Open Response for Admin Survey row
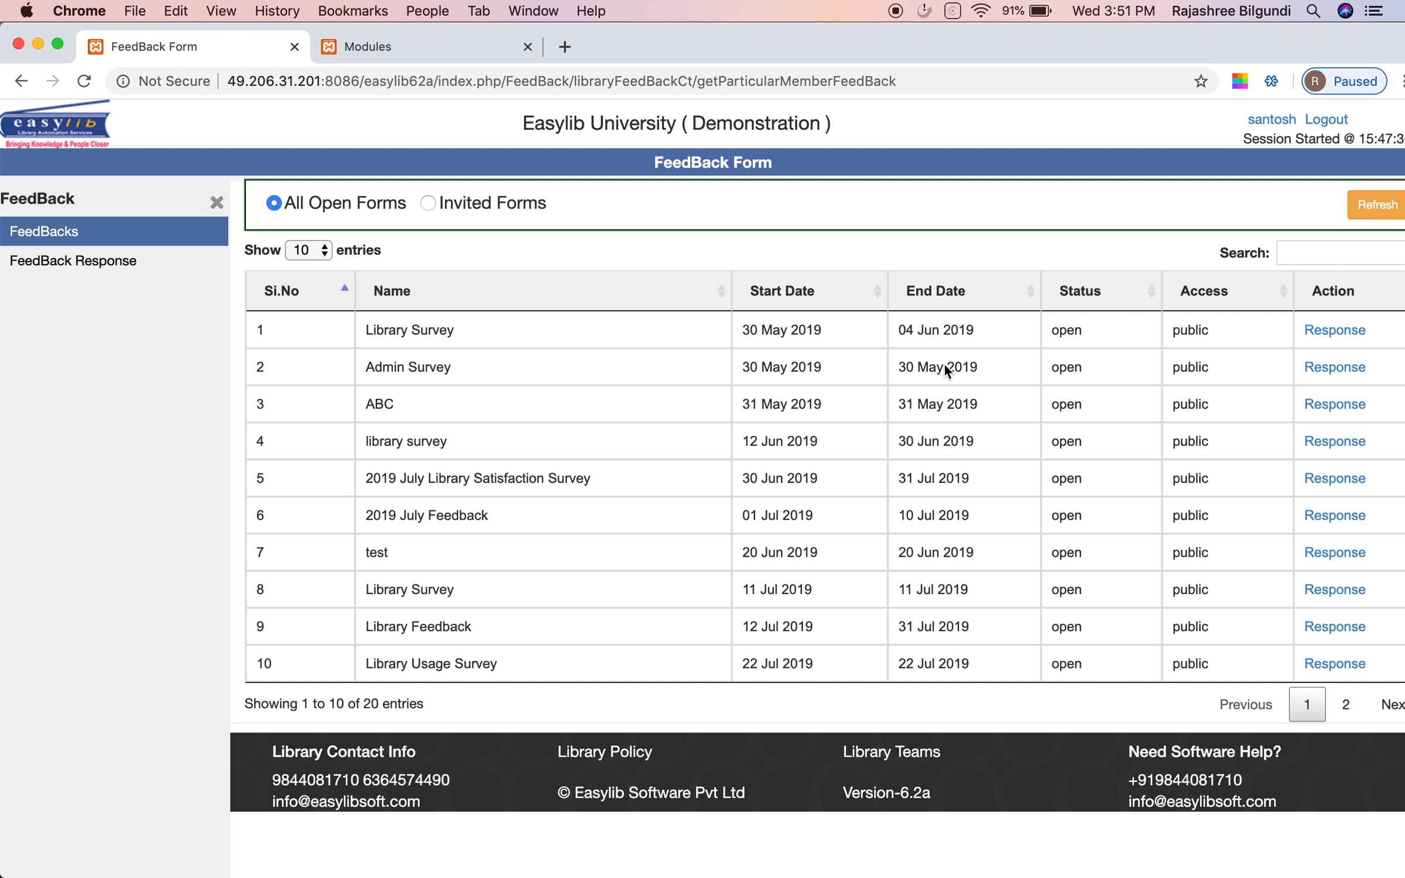Image resolution: width=1405 pixels, height=878 pixels. 1335,367
